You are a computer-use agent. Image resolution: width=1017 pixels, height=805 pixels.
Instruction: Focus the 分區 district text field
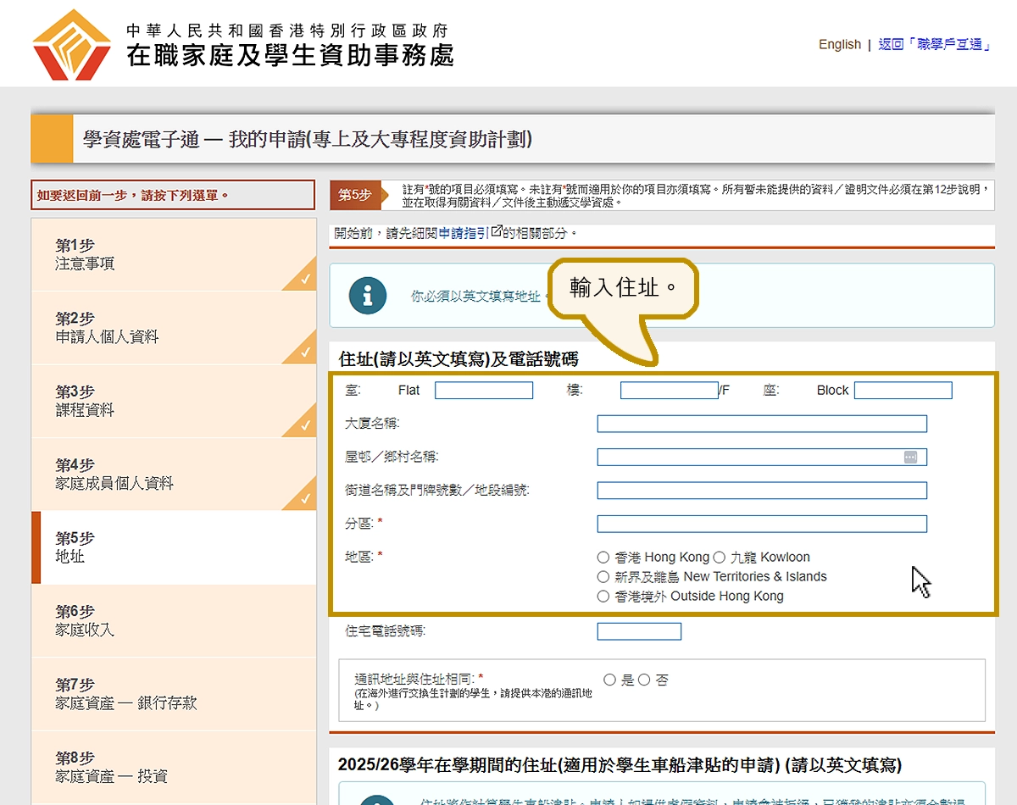[x=762, y=524]
